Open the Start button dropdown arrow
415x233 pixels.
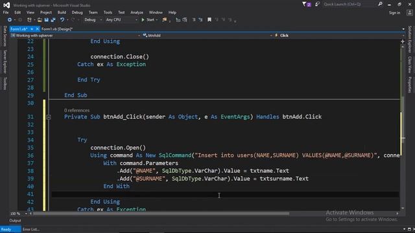(x=157, y=20)
